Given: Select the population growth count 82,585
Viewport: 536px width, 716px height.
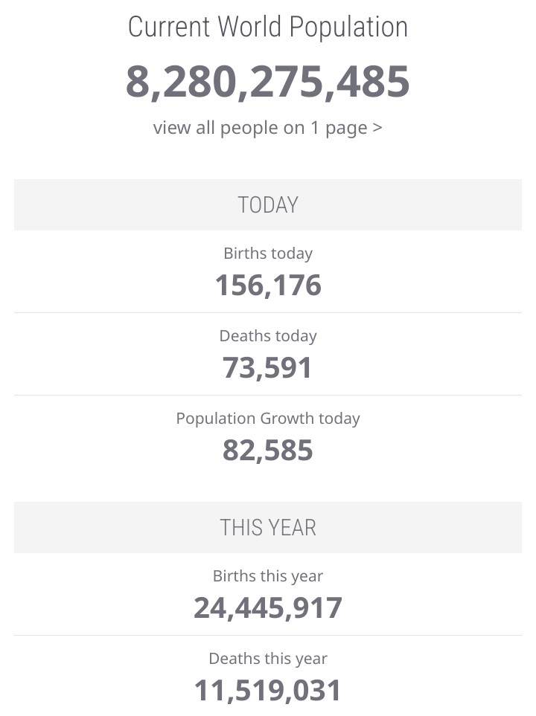Looking at the screenshot, I should pyautogui.click(x=268, y=451).
